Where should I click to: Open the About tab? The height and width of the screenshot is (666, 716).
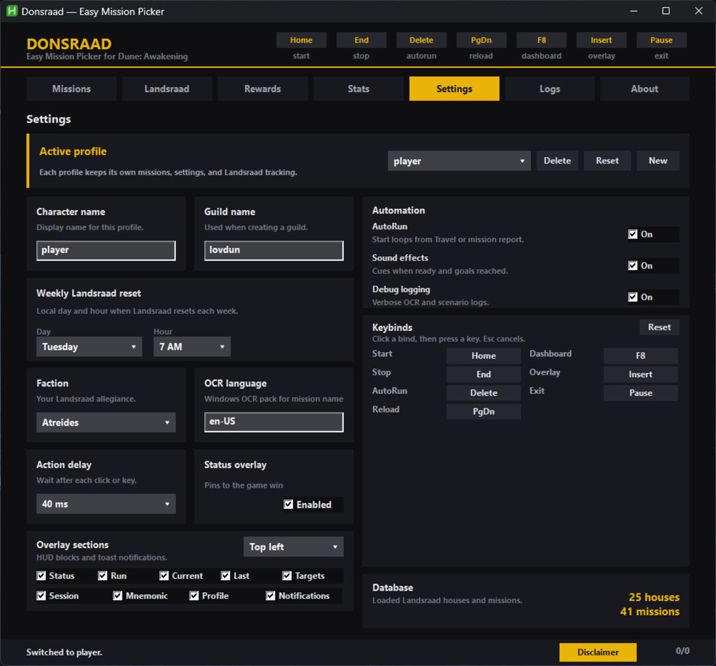click(644, 89)
